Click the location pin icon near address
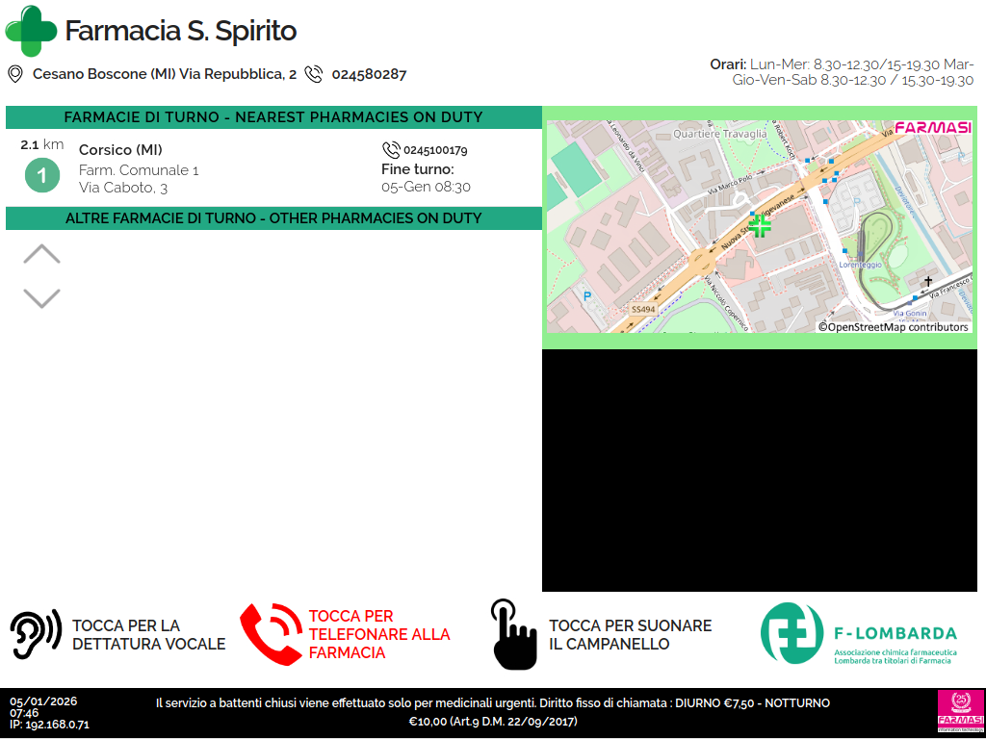986x739 pixels. [x=15, y=74]
